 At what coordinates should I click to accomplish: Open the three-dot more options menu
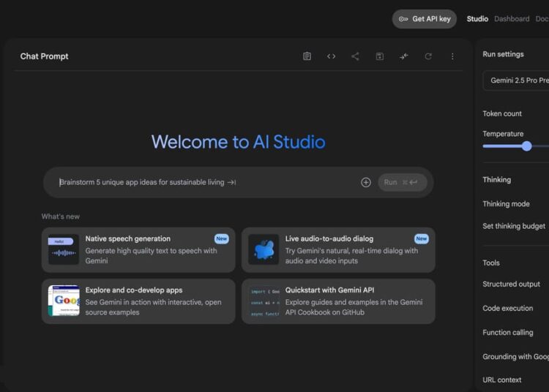coord(452,56)
